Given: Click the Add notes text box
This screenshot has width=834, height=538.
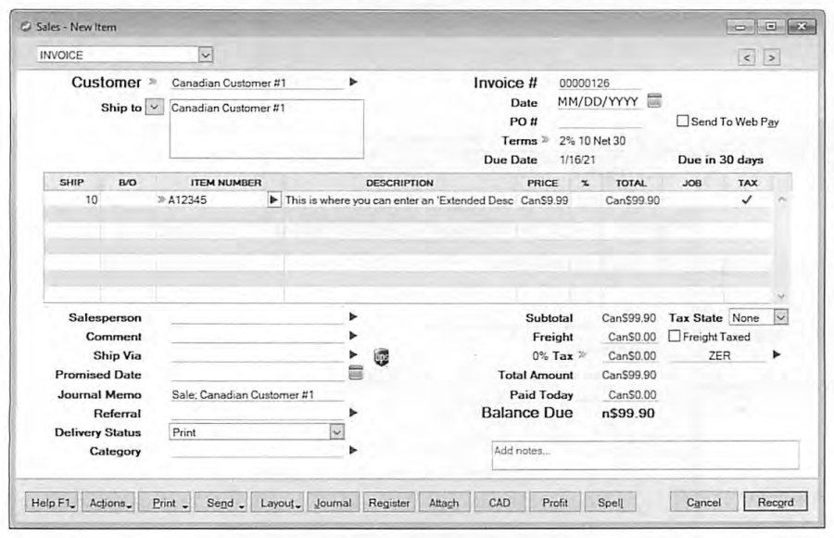Looking at the screenshot, I should tap(645, 455).
